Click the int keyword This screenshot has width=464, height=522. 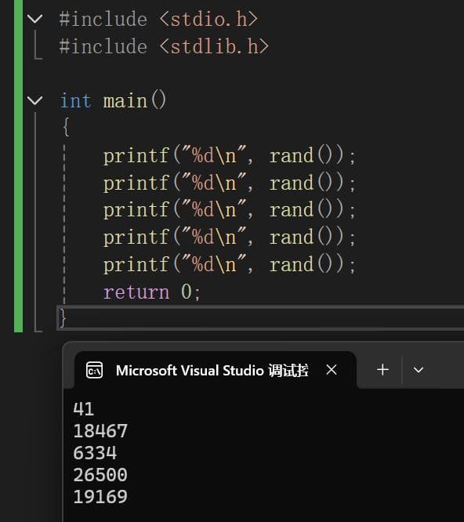tap(75, 100)
